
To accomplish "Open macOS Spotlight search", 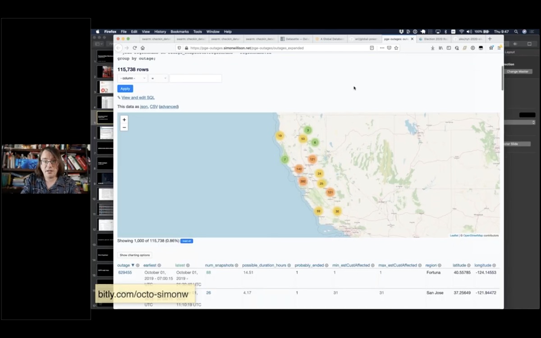I will pyautogui.click(x=516, y=32).
